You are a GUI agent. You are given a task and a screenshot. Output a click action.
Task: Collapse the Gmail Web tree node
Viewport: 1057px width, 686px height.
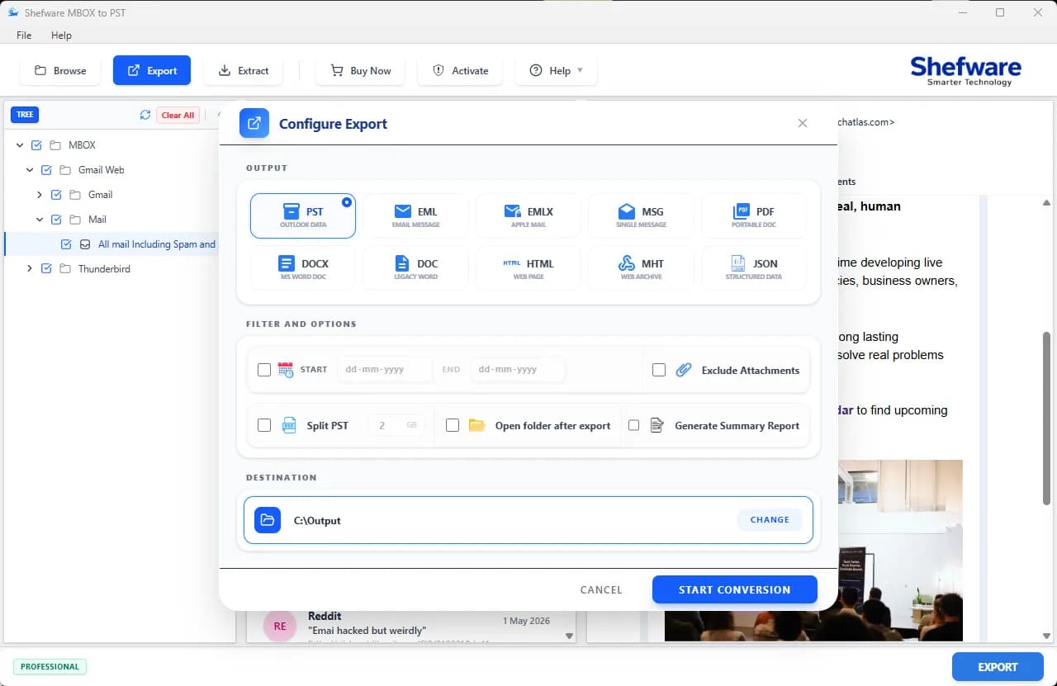pos(30,170)
